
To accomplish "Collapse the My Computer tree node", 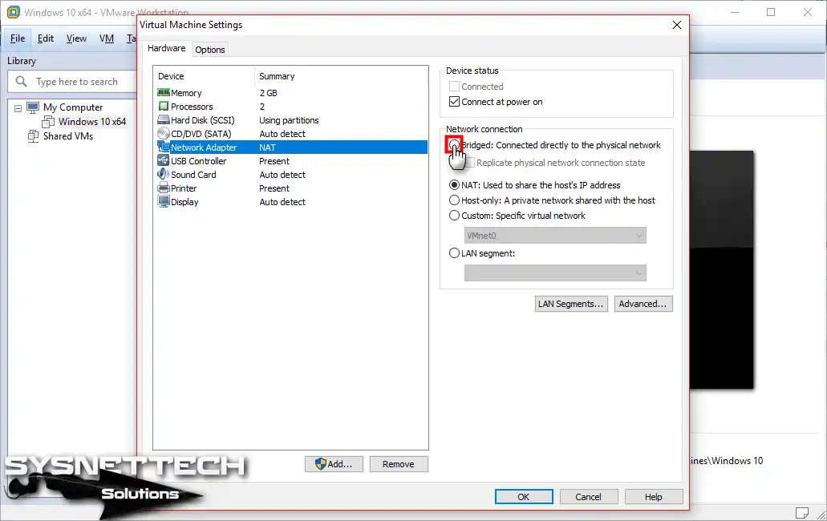I will click(18, 108).
